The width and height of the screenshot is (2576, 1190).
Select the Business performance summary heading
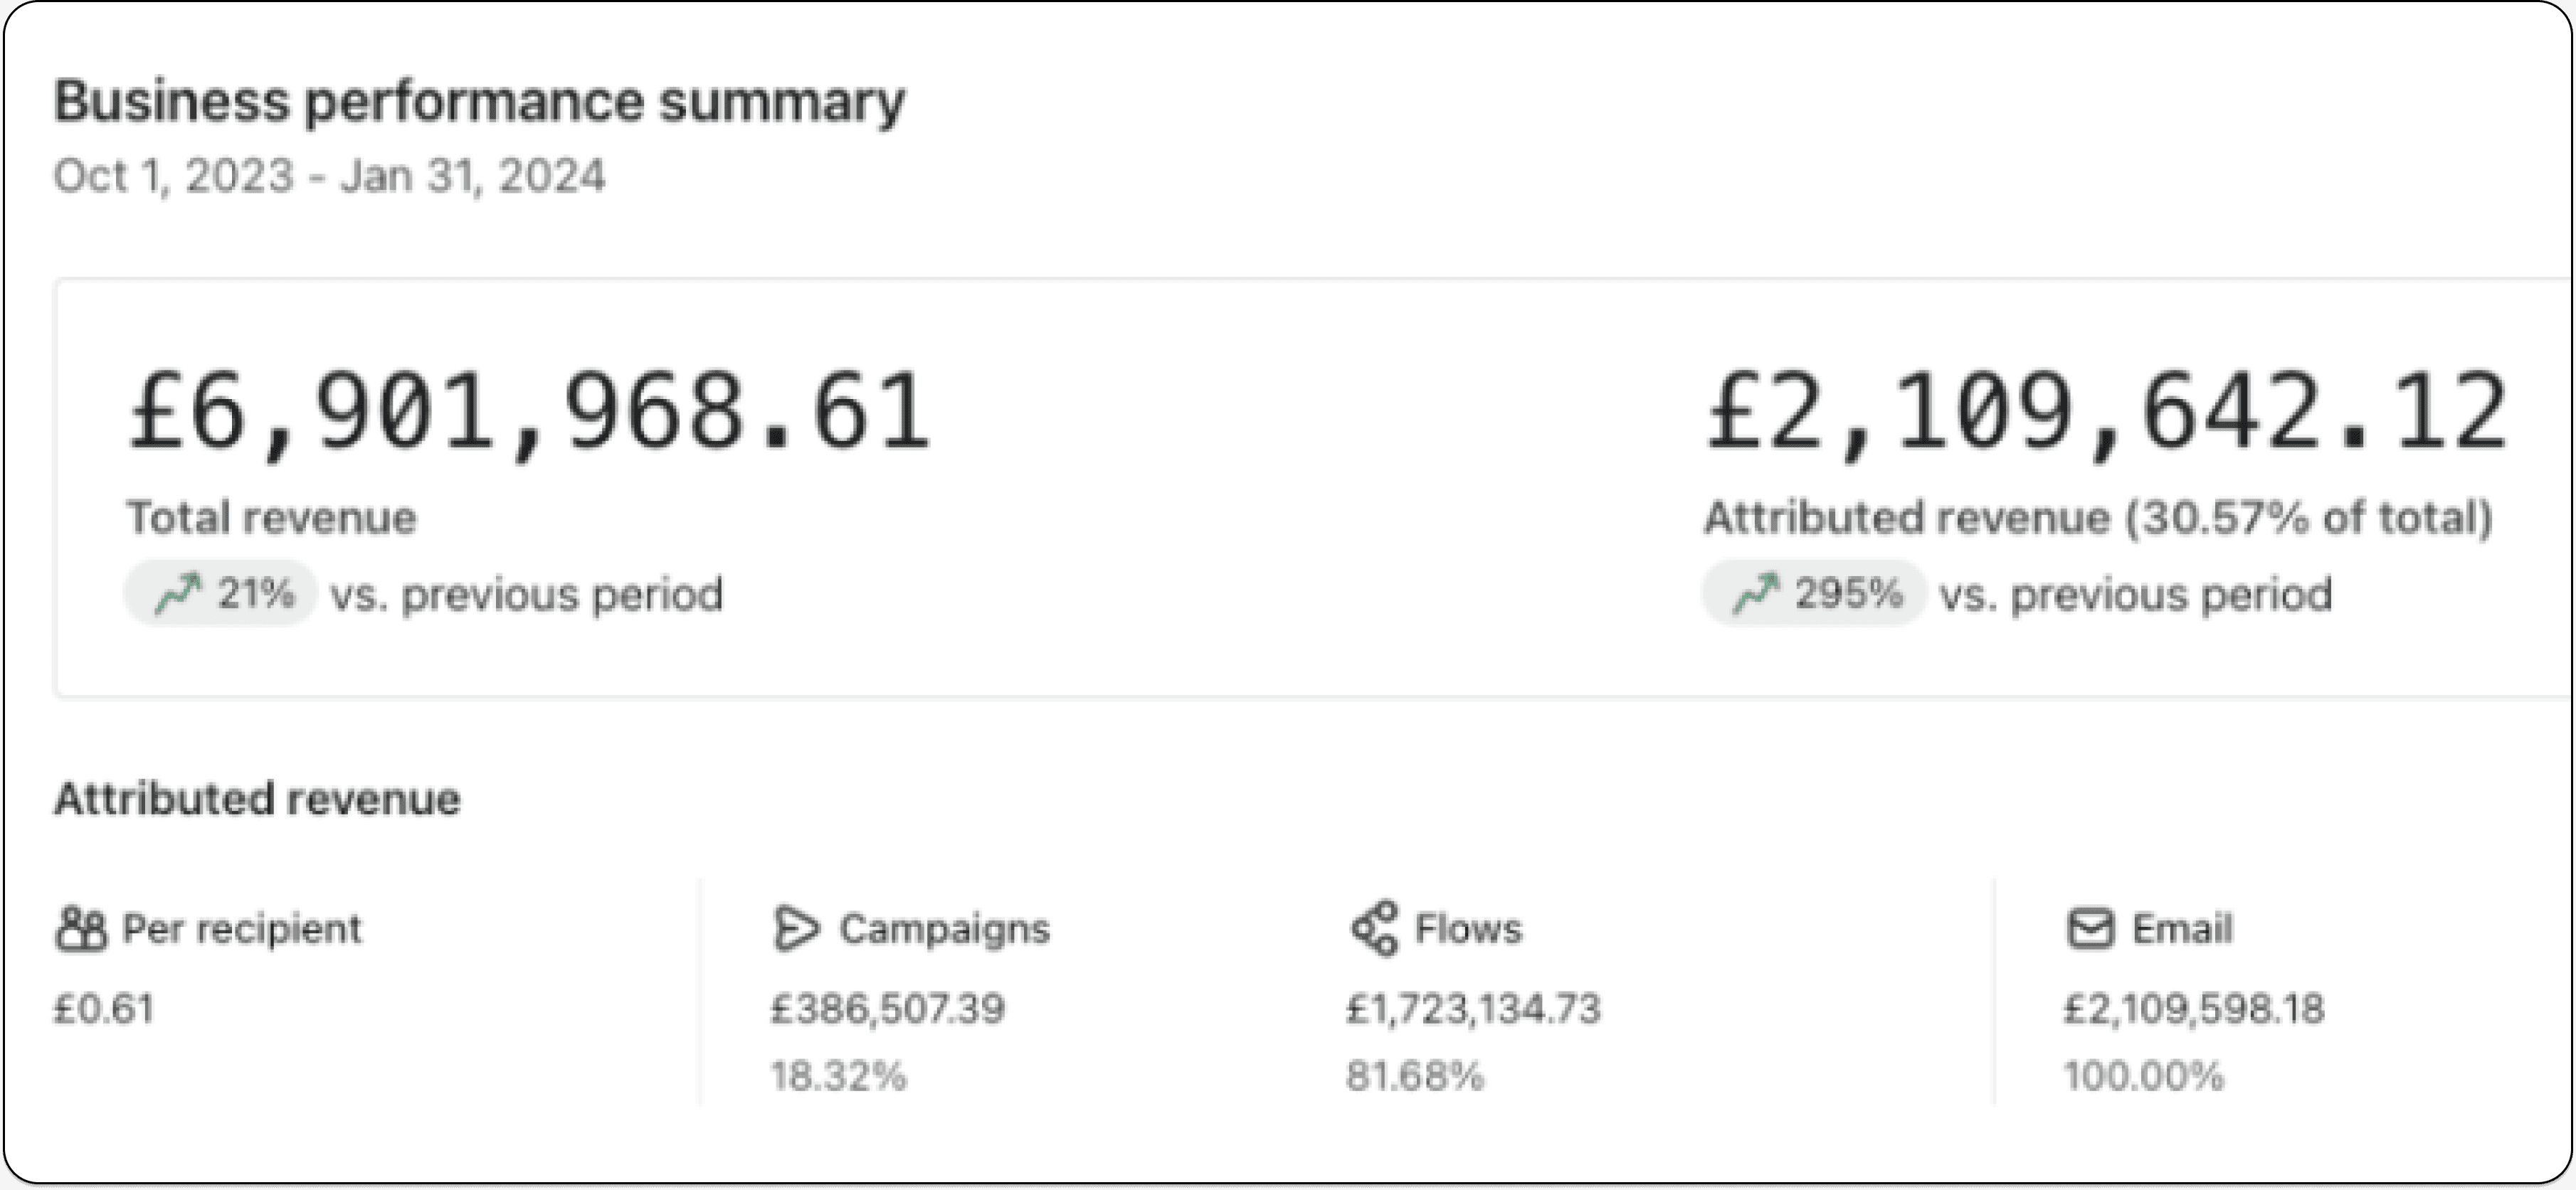[479, 102]
